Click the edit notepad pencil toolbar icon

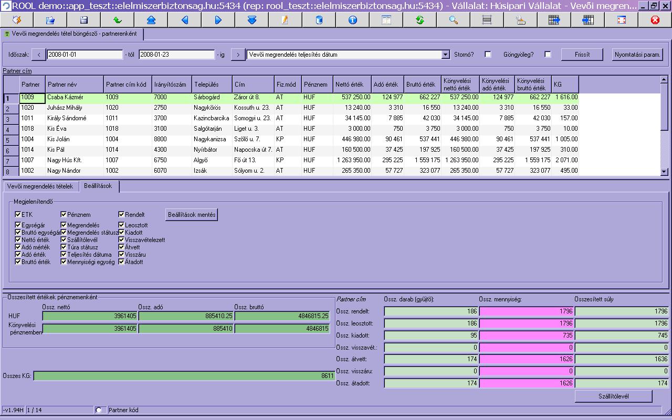click(x=285, y=20)
